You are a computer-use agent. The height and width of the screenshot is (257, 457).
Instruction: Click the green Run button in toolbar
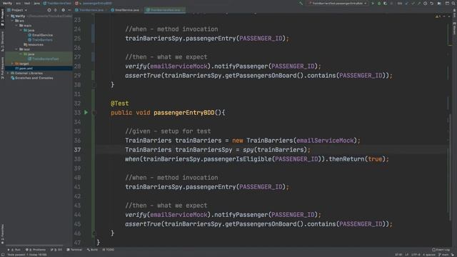point(373,3)
